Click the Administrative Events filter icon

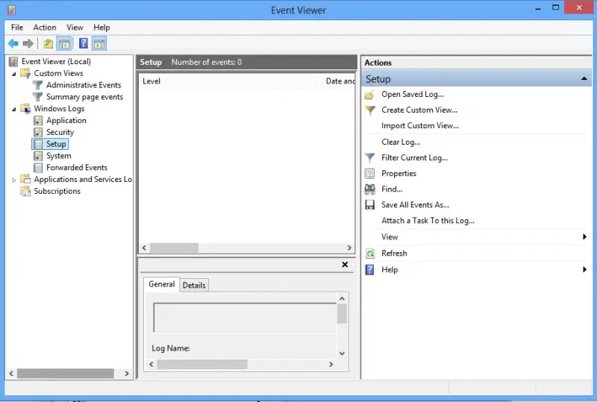[38, 85]
